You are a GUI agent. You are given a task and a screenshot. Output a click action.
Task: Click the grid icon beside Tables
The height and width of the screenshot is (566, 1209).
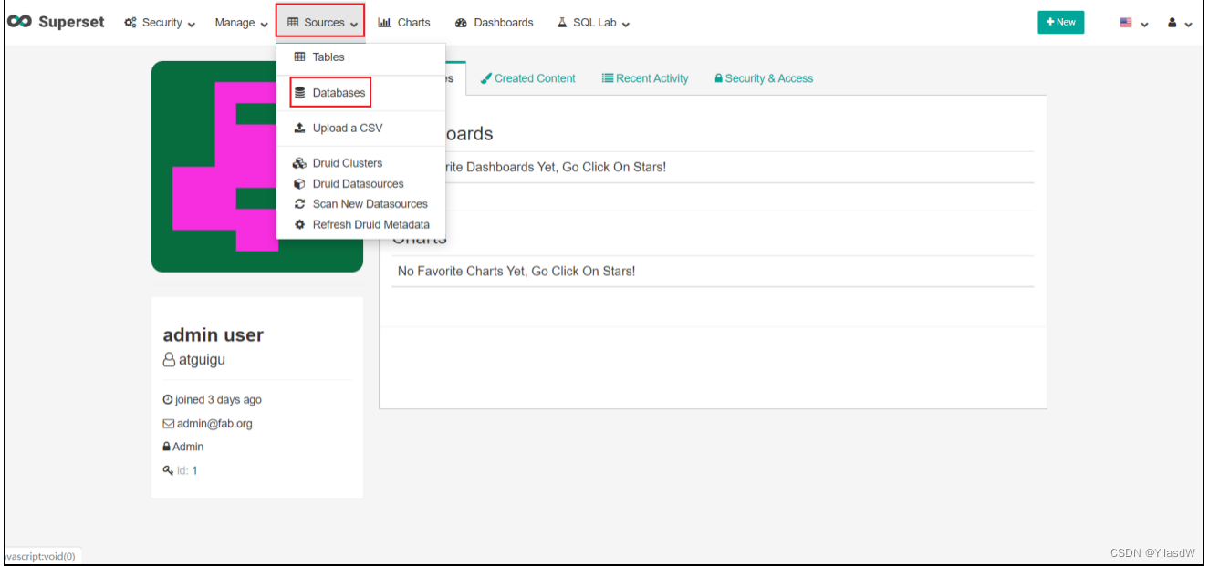pos(299,57)
